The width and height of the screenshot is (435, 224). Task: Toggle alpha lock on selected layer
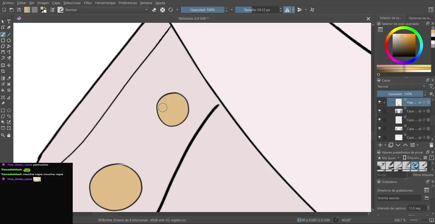(x=424, y=102)
